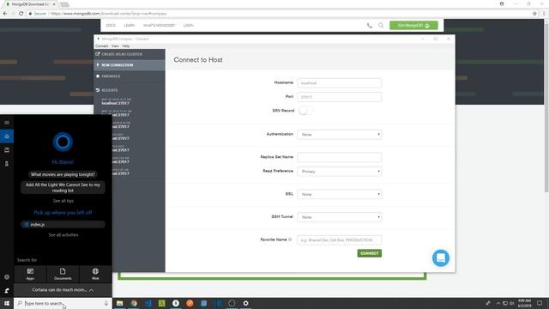Image resolution: width=549 pixels, height=309 pixels.
Task: Search for Apps in Cortana
Action: (x=30, y=274)
